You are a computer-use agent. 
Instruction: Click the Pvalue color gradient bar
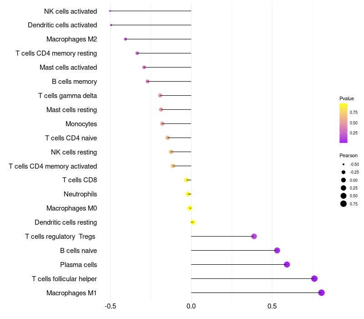pyautogui.click(x=344, y=123)
